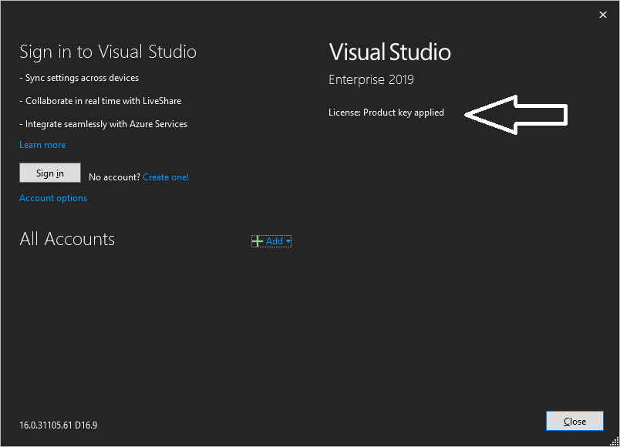Click the Close button at bottom

575,421
